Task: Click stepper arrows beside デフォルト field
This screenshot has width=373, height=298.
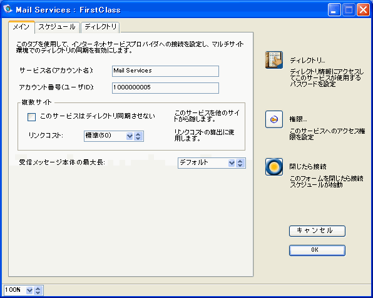Action: 240,163
